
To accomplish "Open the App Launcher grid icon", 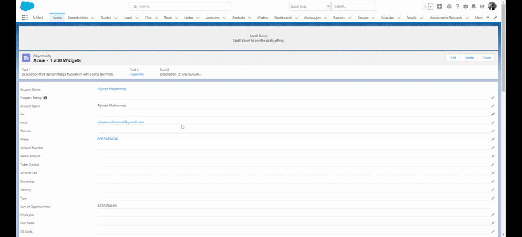I will [x=25, y=18].
